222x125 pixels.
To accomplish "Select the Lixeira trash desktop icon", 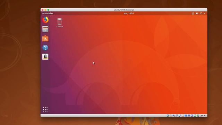I will point(60,23).
